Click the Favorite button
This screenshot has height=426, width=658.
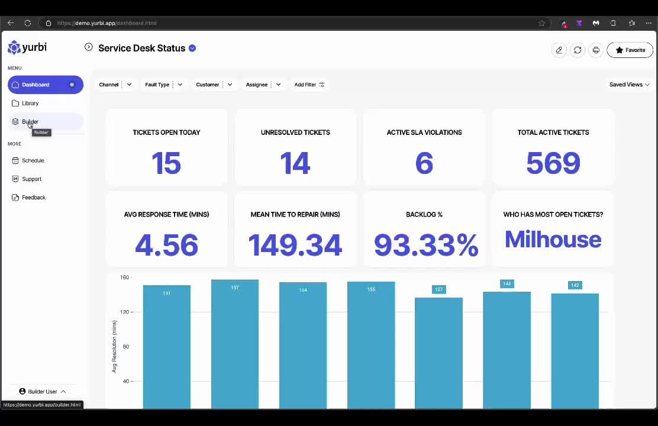[x=630, y=50]
